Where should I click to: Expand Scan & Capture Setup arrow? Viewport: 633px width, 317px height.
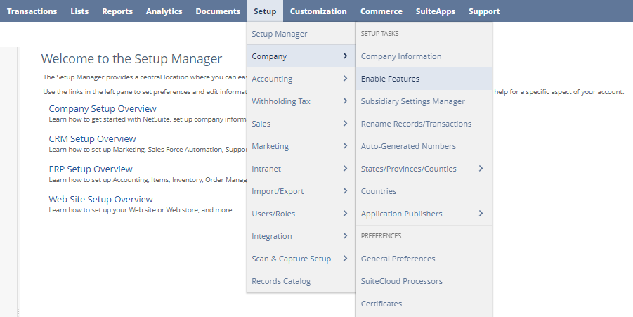coord(345,258)
